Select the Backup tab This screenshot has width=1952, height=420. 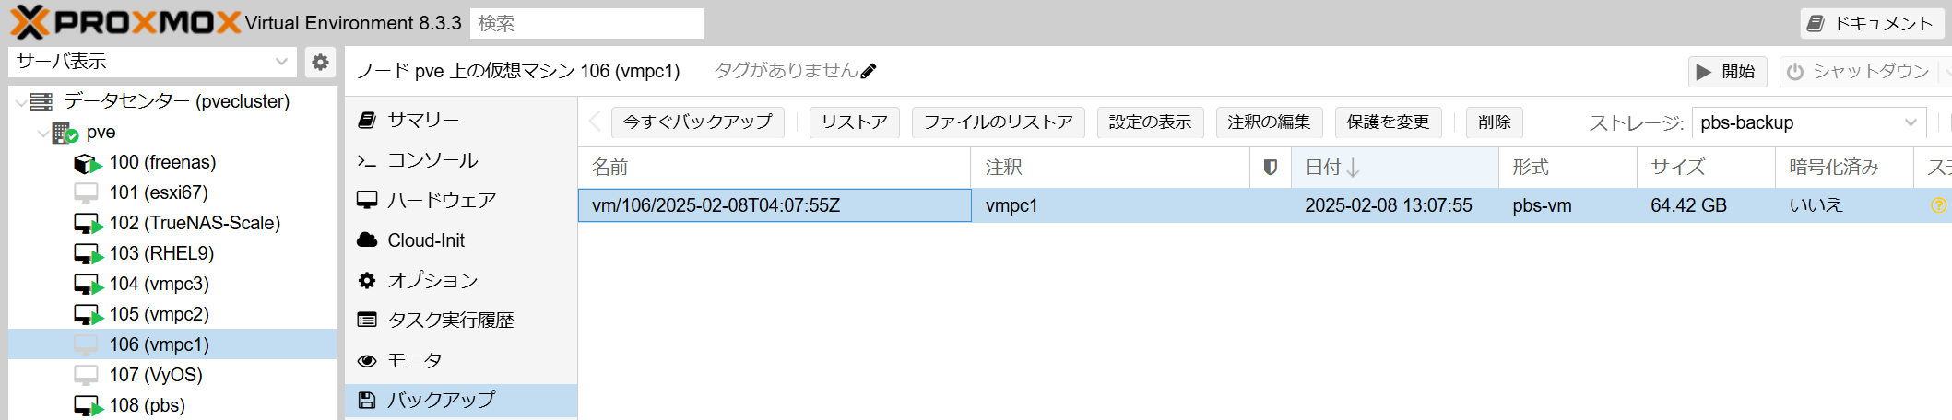pyautogui.click(x=461, y=400)
